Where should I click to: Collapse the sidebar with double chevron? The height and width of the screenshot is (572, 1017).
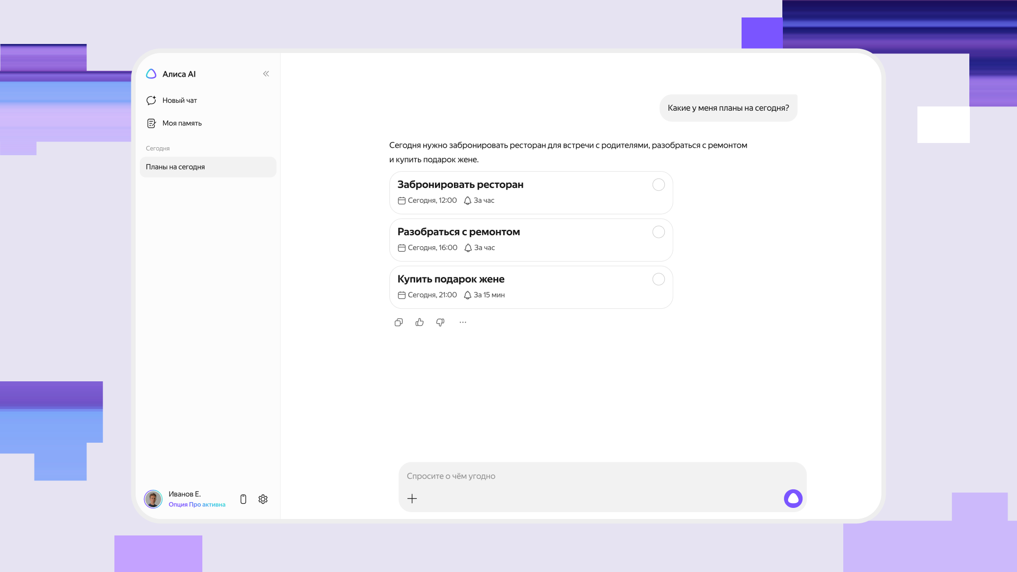click(266, 74)
